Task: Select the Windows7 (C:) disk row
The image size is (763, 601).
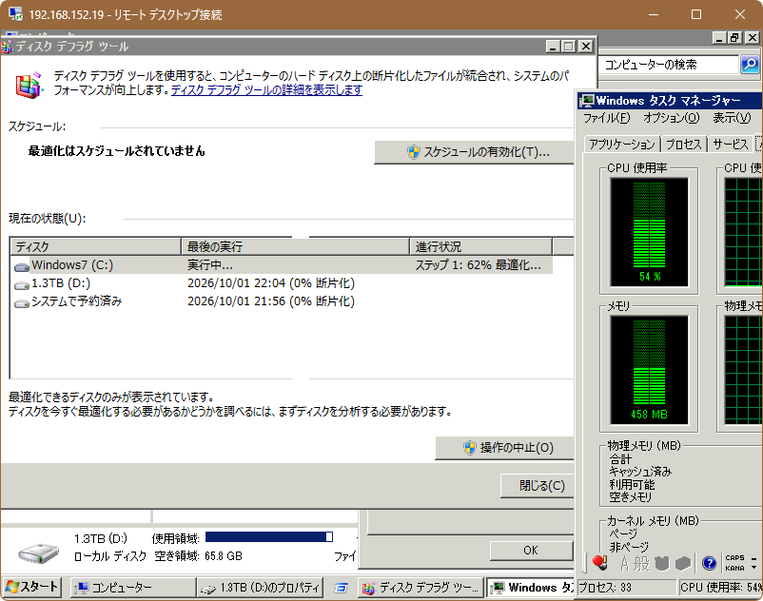Action: click(x=282, y=265)
